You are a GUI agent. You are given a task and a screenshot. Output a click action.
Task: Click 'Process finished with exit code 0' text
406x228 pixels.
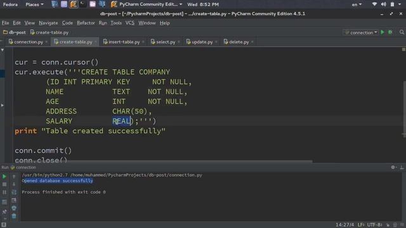(x=63, y=192)
